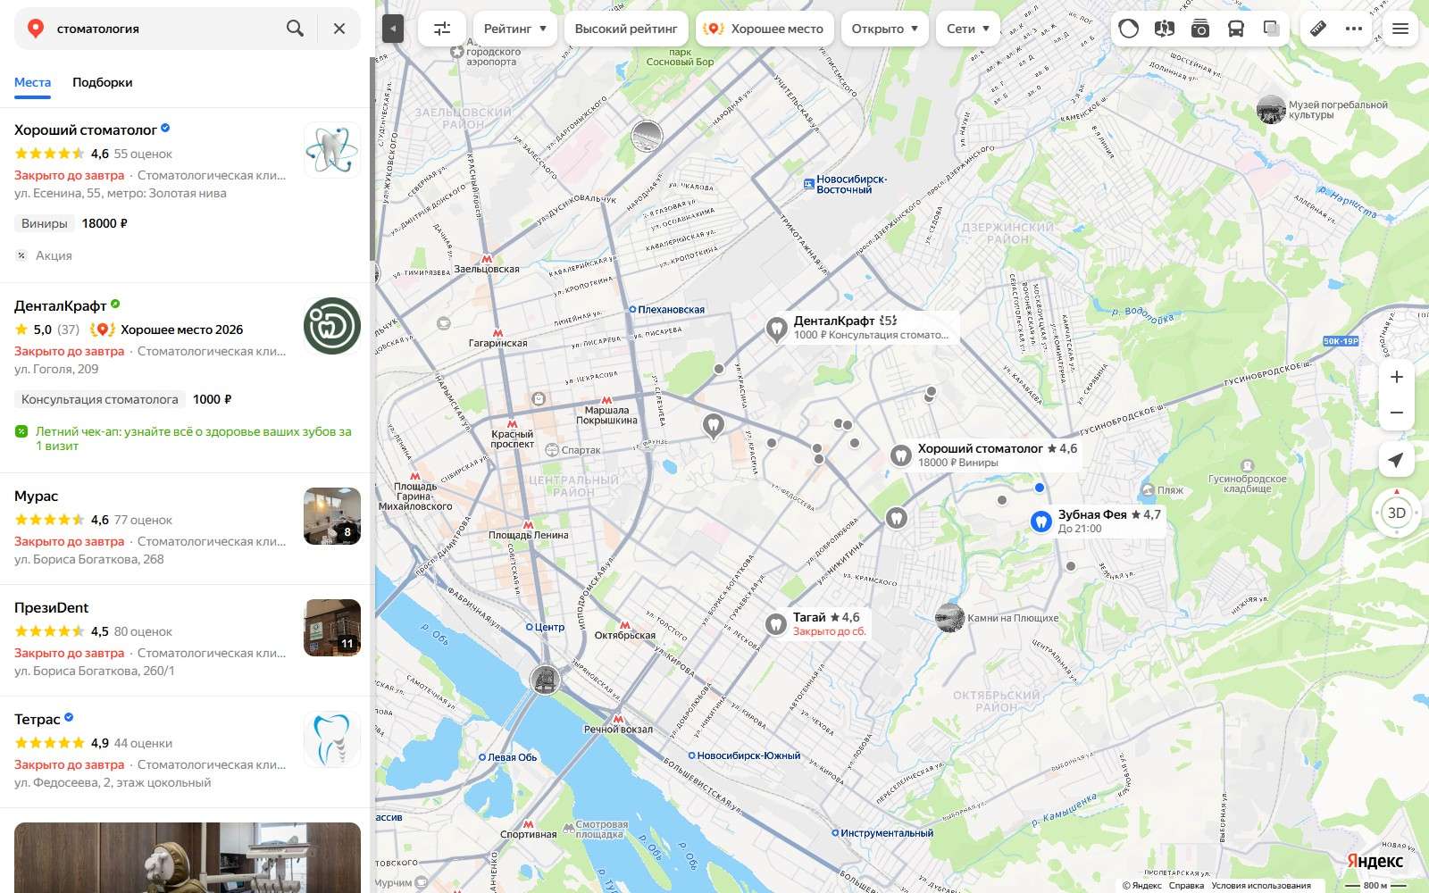The height and width of the screenshot is (893, 1429).
Task: Click the Хороший стоматолог logo thumbnail
Action: pyautogui.click(x=332, y=150)
